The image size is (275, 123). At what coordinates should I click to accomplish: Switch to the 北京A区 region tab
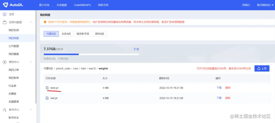click(x=66, y=34)
